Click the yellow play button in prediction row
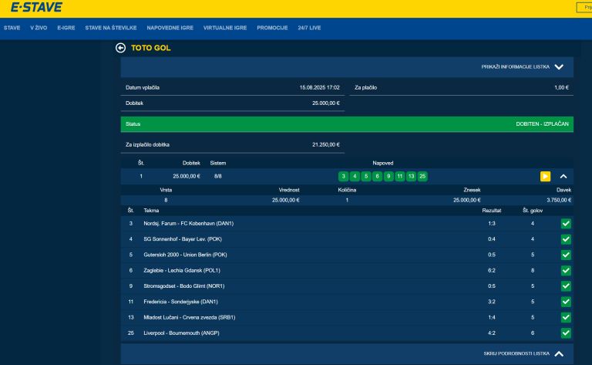Viewport: 592px width, 365px height. [545, 177]
